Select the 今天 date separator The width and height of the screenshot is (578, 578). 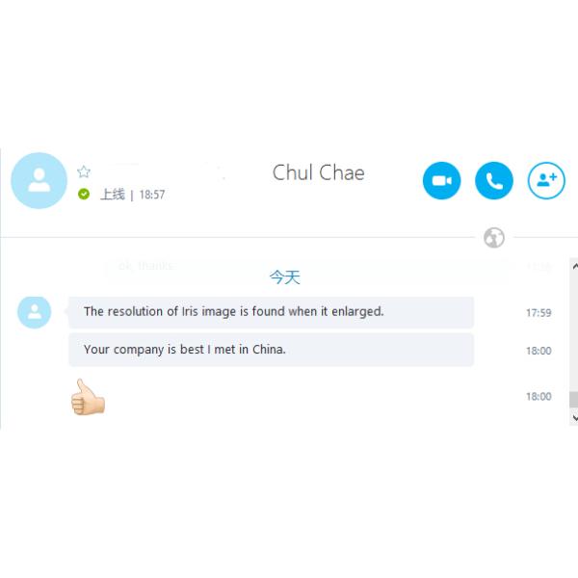tap(284, 277)
